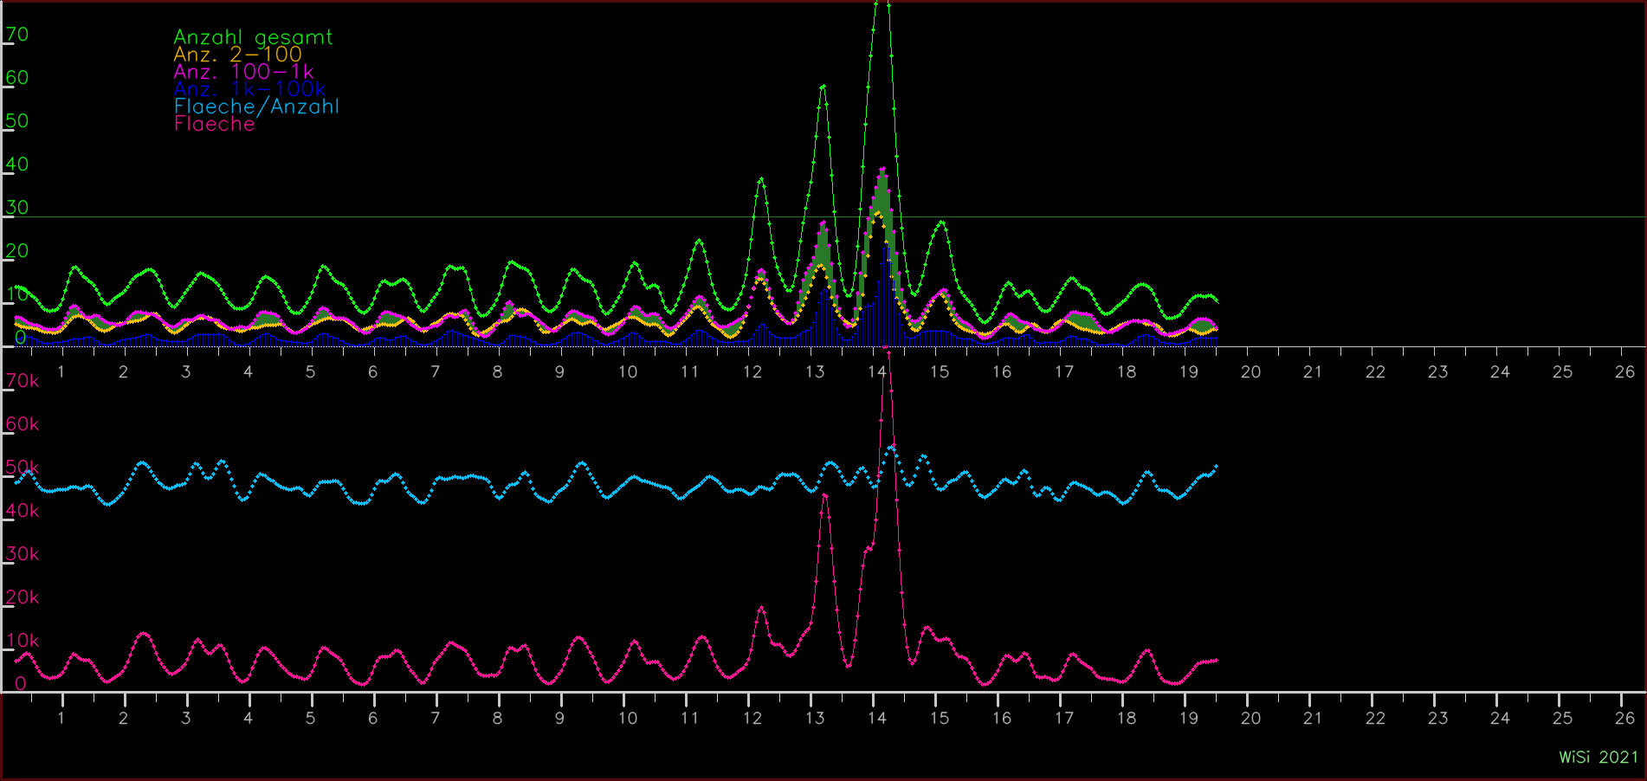Select x-axis label 13 on lower chart
Screen dimensions: 1647x781
[x=815, y=718]
